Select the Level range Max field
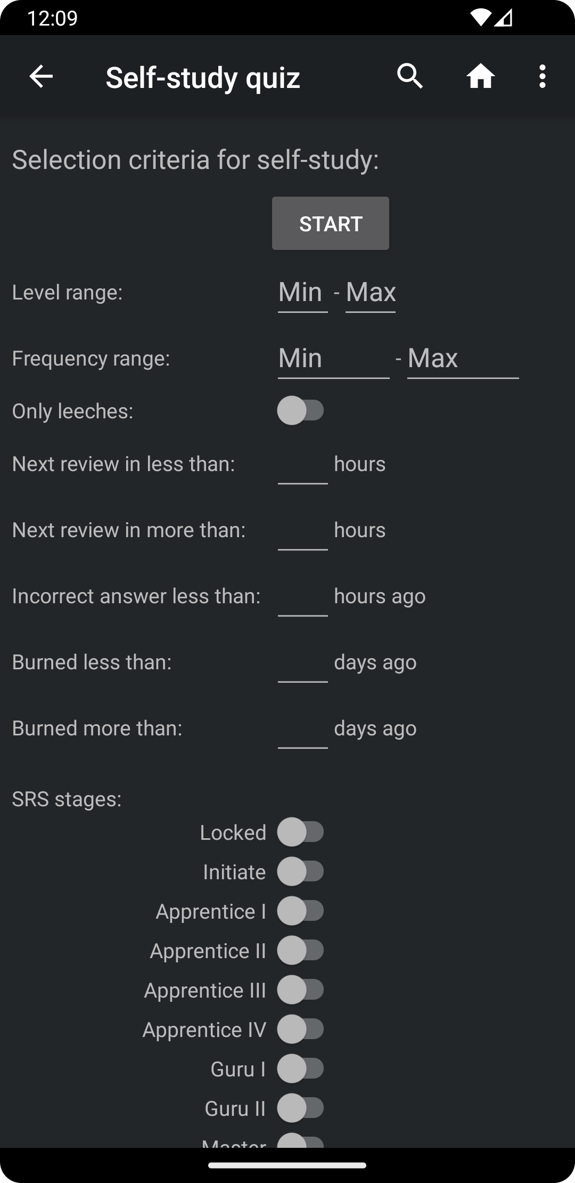This screenshot has height=1183, width=575. point(371,293)
